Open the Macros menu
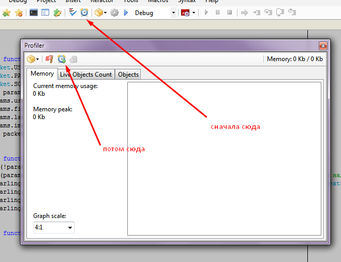Image resolution: width=341 pixels, height=262 pixels. coord(158,1)
